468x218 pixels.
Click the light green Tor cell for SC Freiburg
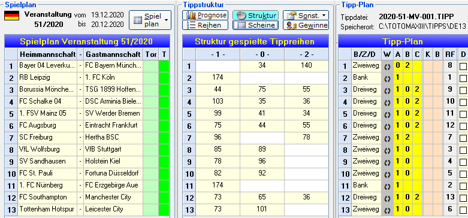(150, 138)
